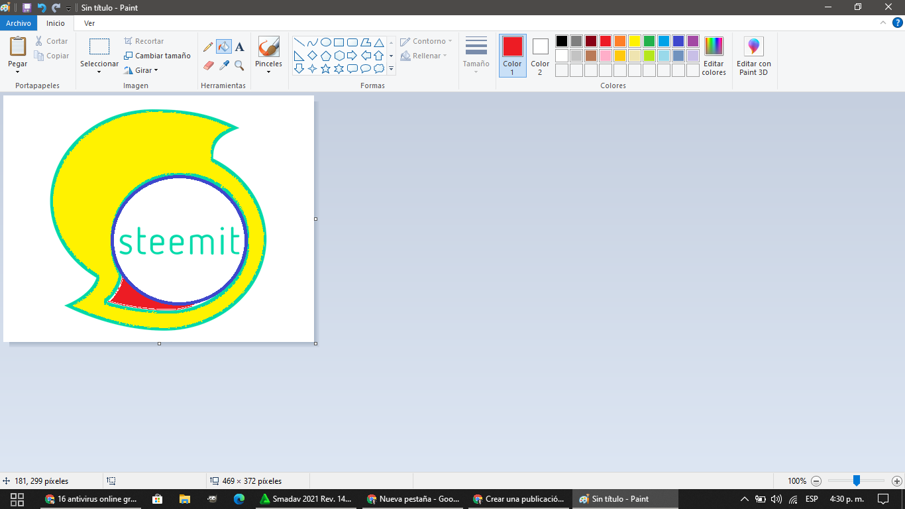Choose the diamond shape

(x=312, y=55)
